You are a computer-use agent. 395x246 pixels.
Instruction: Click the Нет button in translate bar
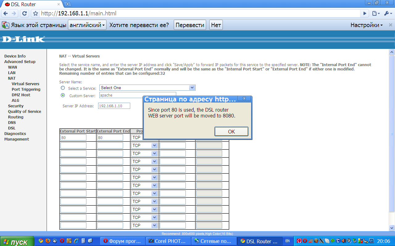coord(216,25)
